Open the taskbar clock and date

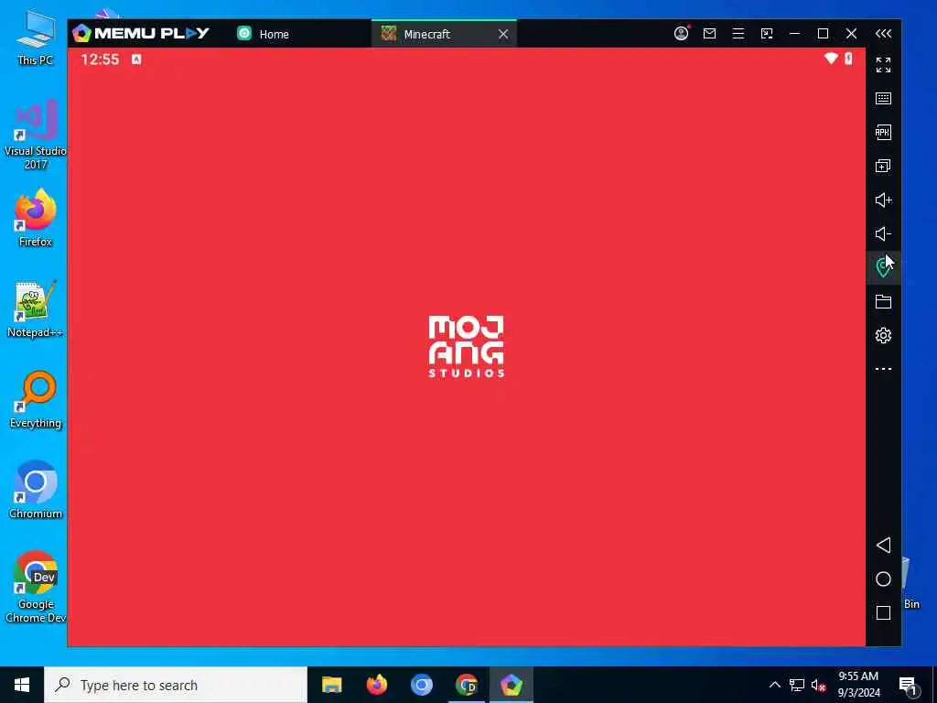pos(858,685)
